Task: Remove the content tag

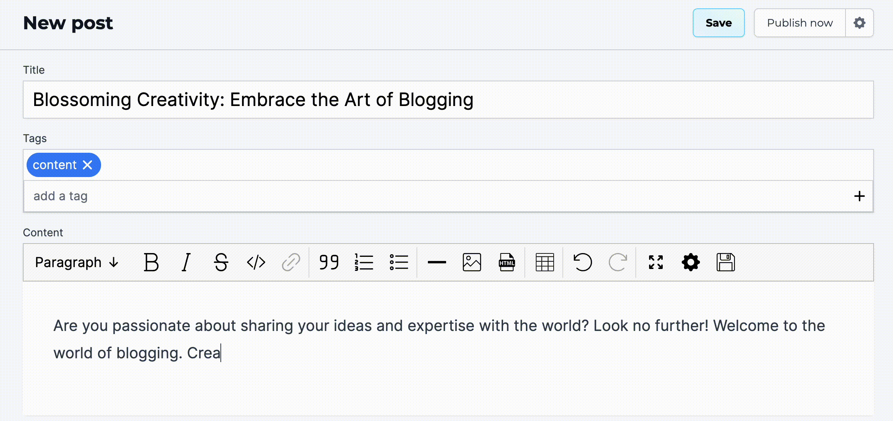Action: (x=87, y=165)
